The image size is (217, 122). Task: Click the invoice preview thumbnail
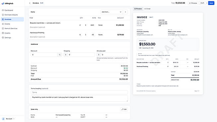click(168, 54)
